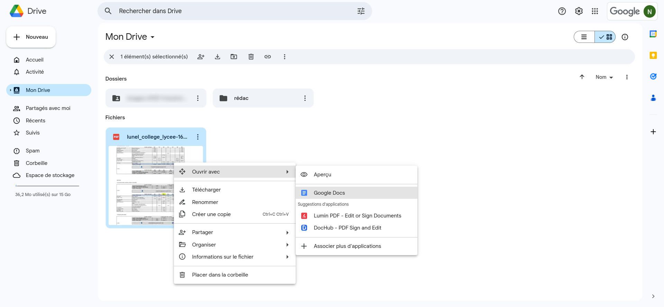Switch to list view layout
664x307 pixels.
click(x=584, y=37)
